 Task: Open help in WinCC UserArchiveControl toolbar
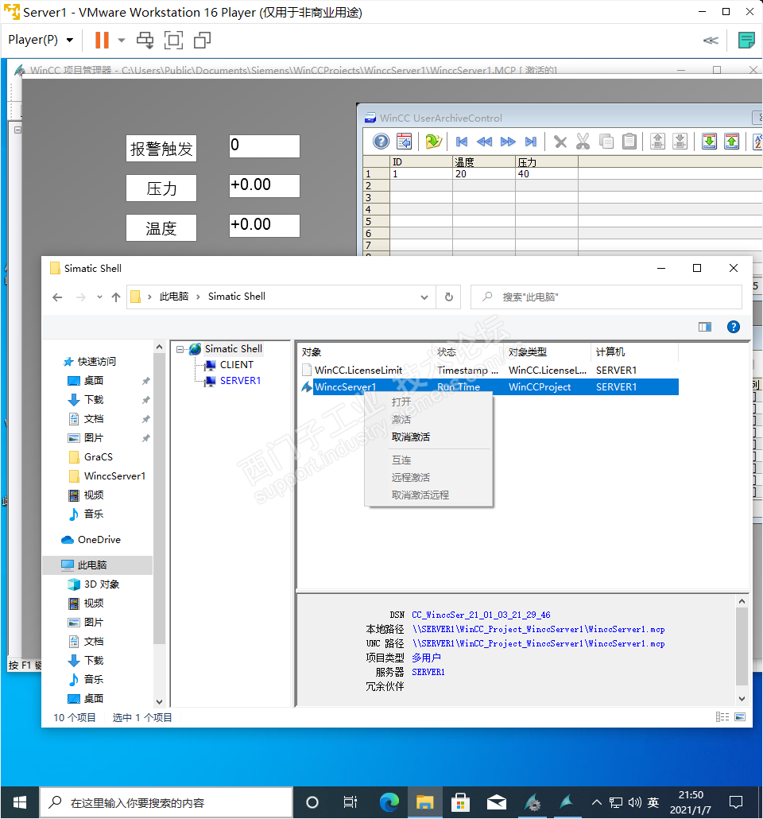point(381,141)
